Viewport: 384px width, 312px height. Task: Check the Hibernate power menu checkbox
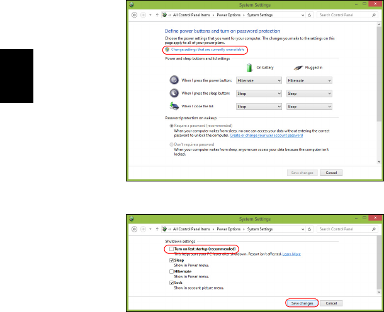171,271
